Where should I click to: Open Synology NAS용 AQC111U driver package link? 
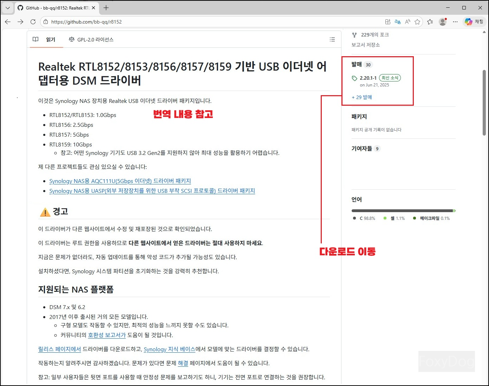(120, 181)
